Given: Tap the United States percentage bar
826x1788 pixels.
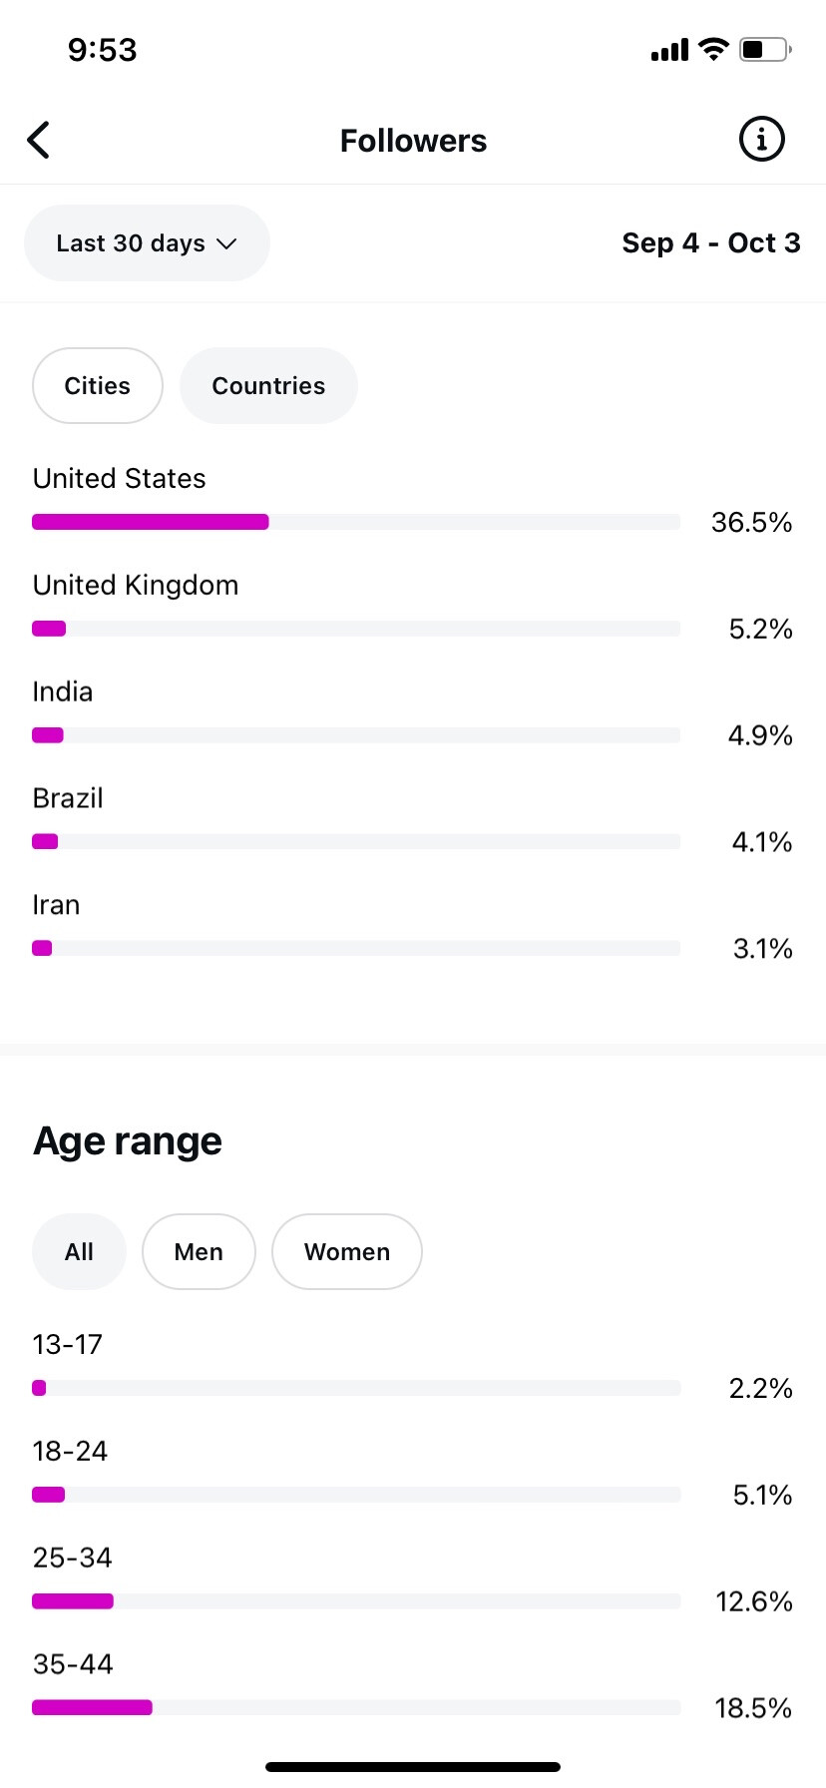Looking at the screenshot, I should tap(356, 522).
